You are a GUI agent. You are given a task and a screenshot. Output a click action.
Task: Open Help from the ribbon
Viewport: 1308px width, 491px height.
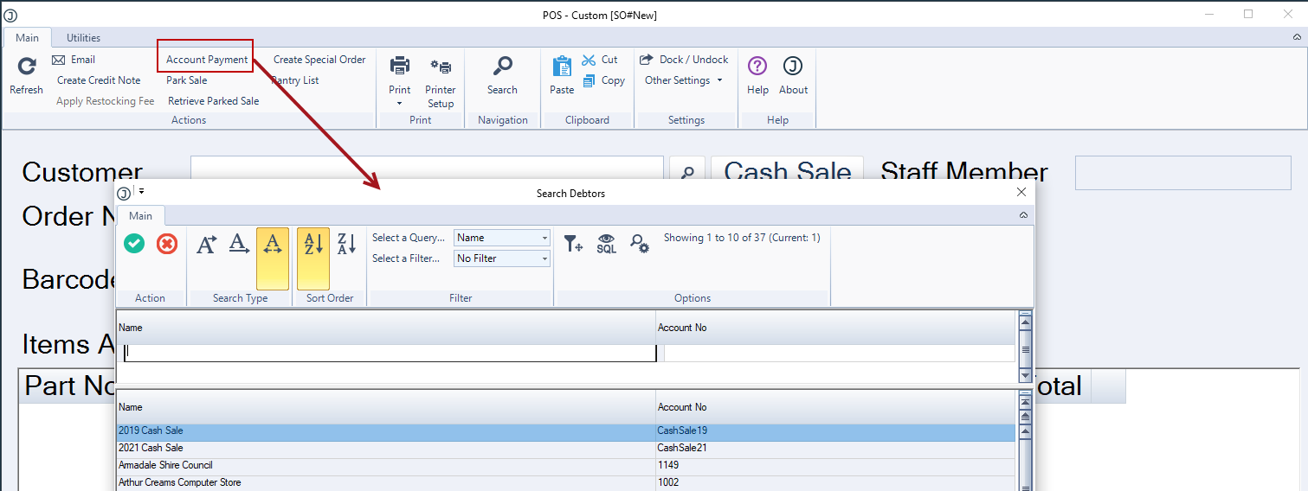point(757,74)
